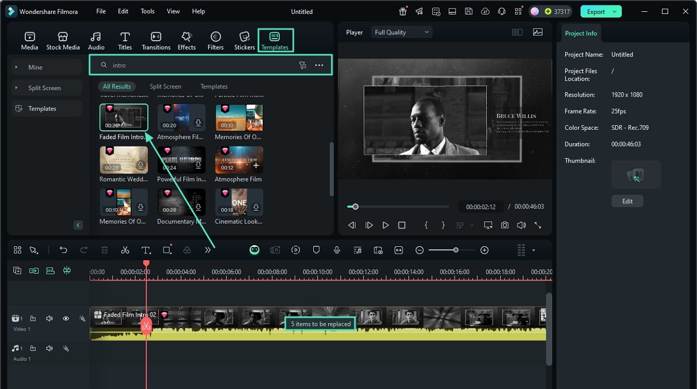
Task: Open the Full Quality dropdown
Action: 402,32
